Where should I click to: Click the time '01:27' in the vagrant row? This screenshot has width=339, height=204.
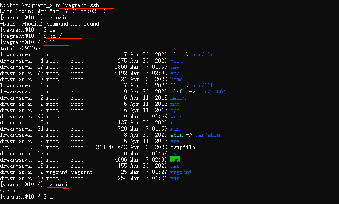[x=160, y=172]
